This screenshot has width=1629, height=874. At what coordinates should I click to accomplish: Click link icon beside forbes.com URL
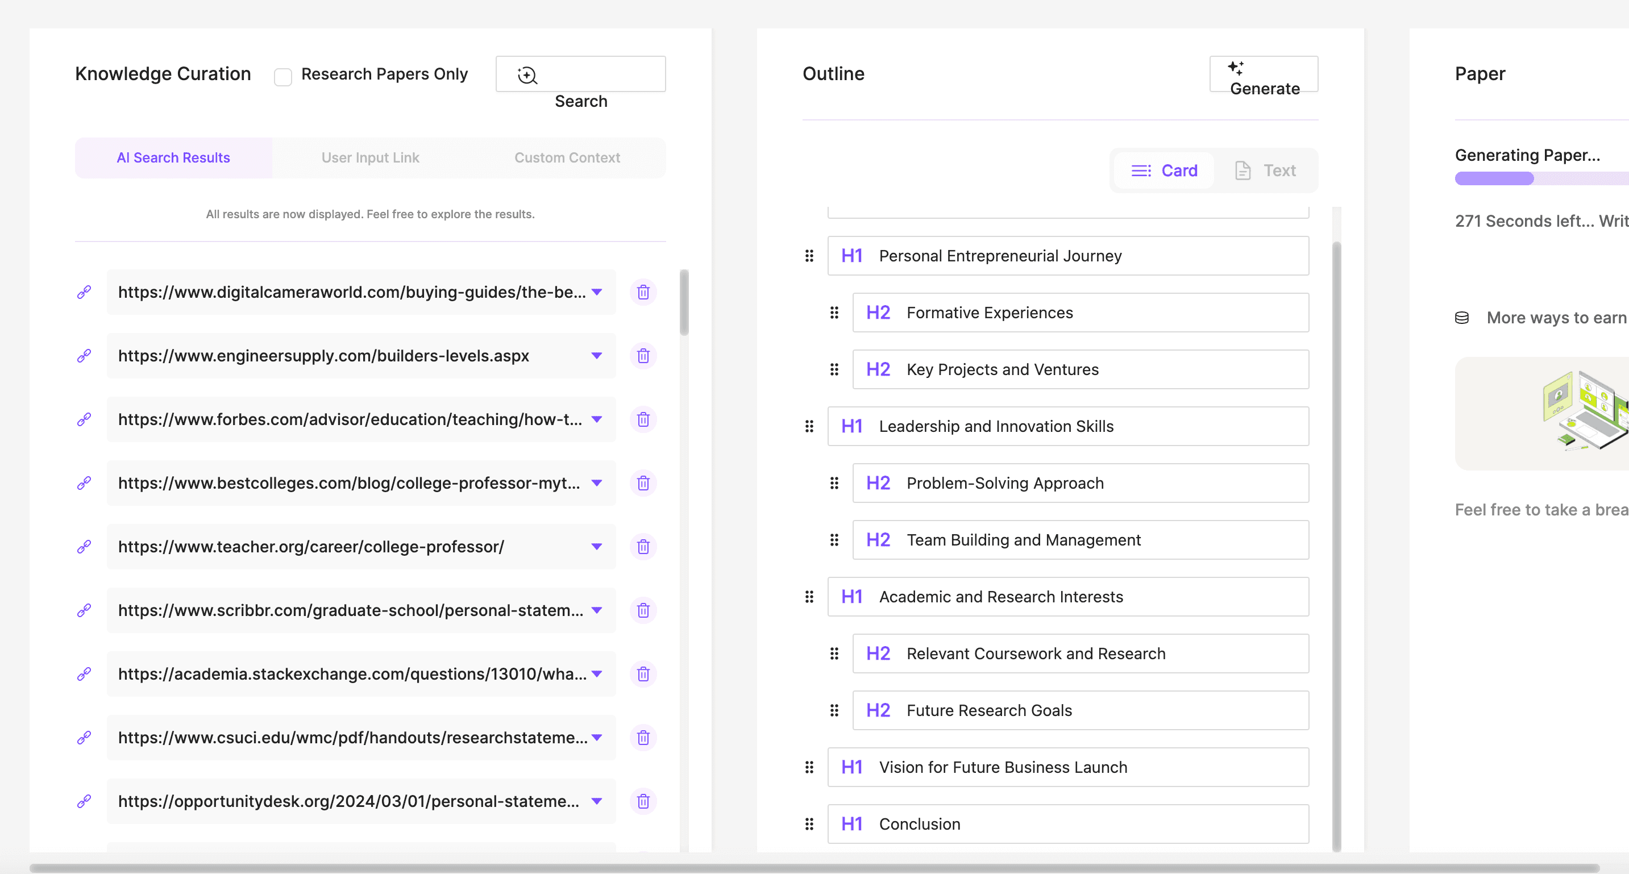coord(84,419)
